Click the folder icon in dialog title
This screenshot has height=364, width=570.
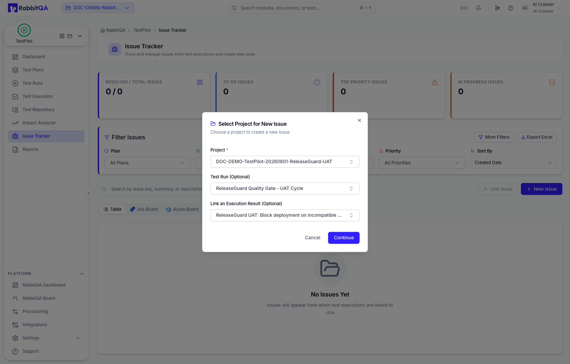coord(213,124)
